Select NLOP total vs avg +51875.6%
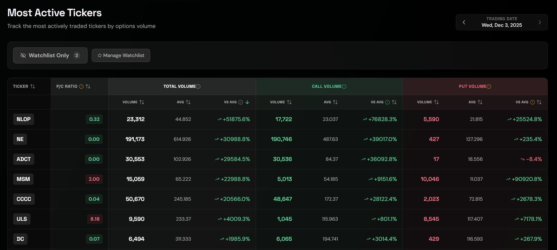 (234, 119)
